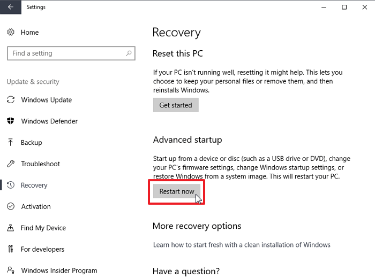Click the Windows Defender shield icon
The height and width of the screenshot is (279, 375).
pos(11,121)
